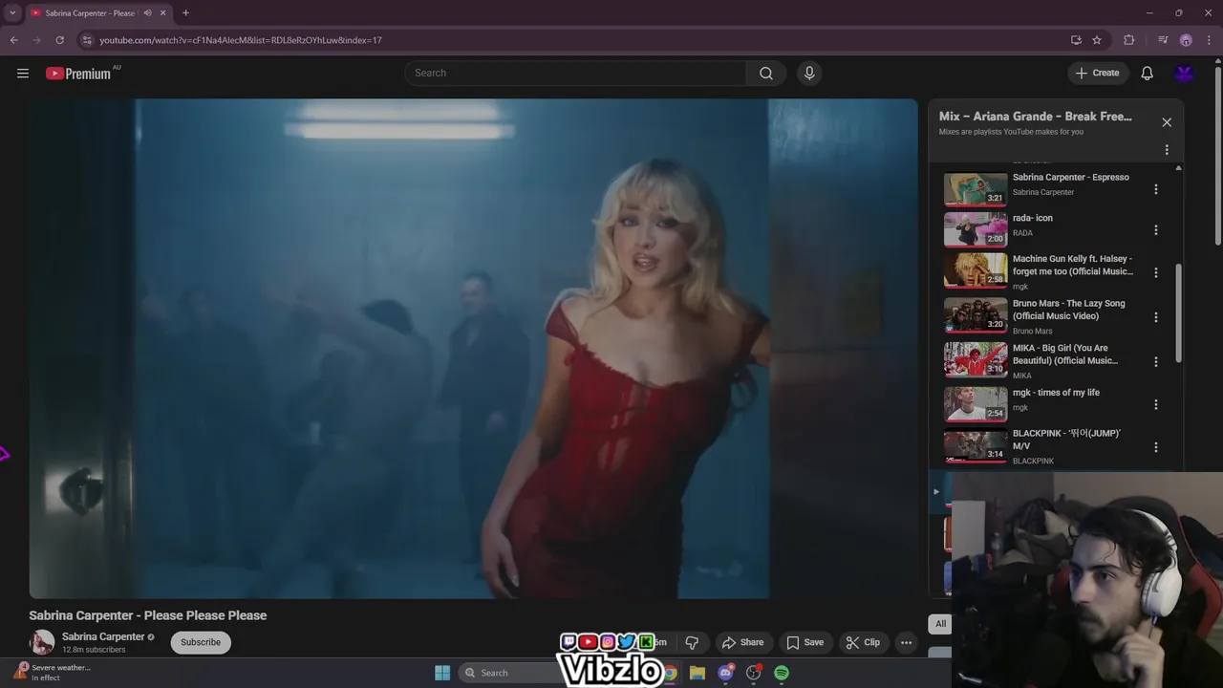Open the Sabrina Carpenter channel avatar
Screen dimensions: 1223x688
(42, 642)
